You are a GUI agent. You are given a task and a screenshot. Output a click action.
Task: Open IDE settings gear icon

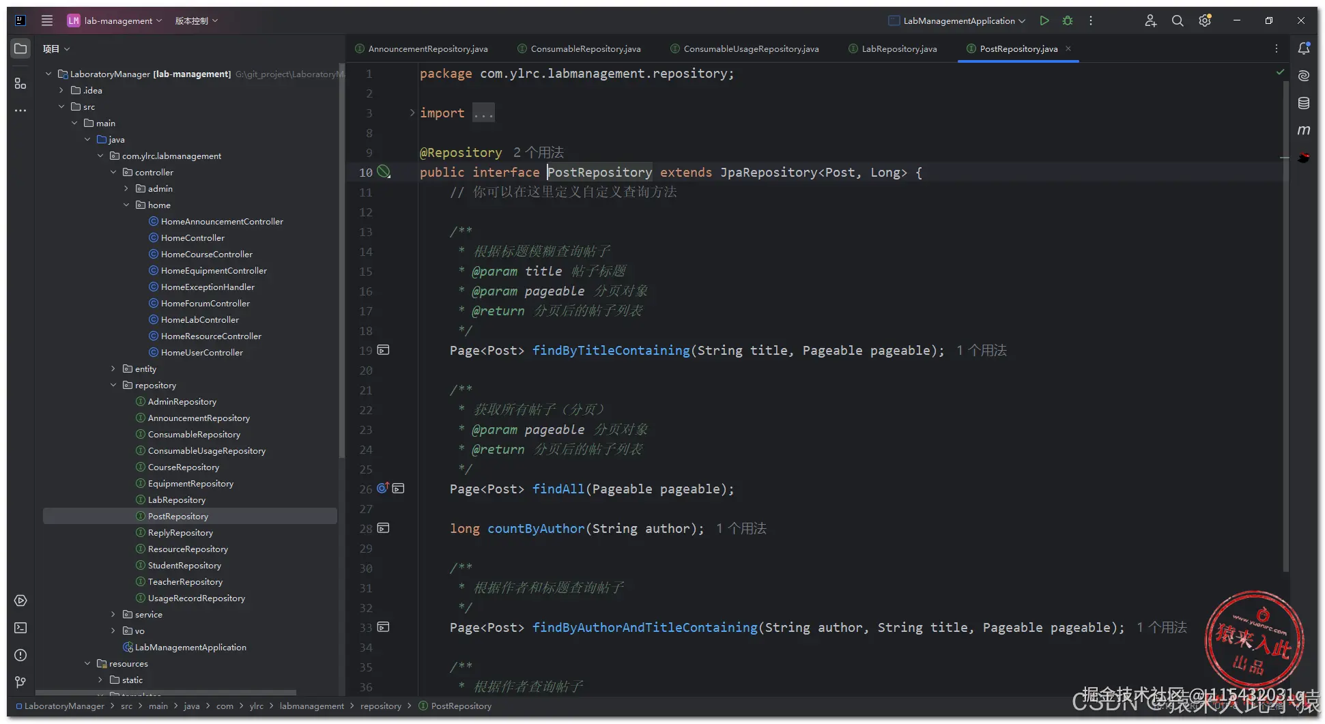1205,21
